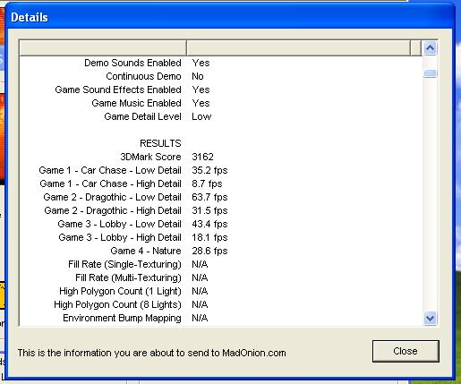
Task: Click the scrollbar up arrow
Action: [430, 47]
